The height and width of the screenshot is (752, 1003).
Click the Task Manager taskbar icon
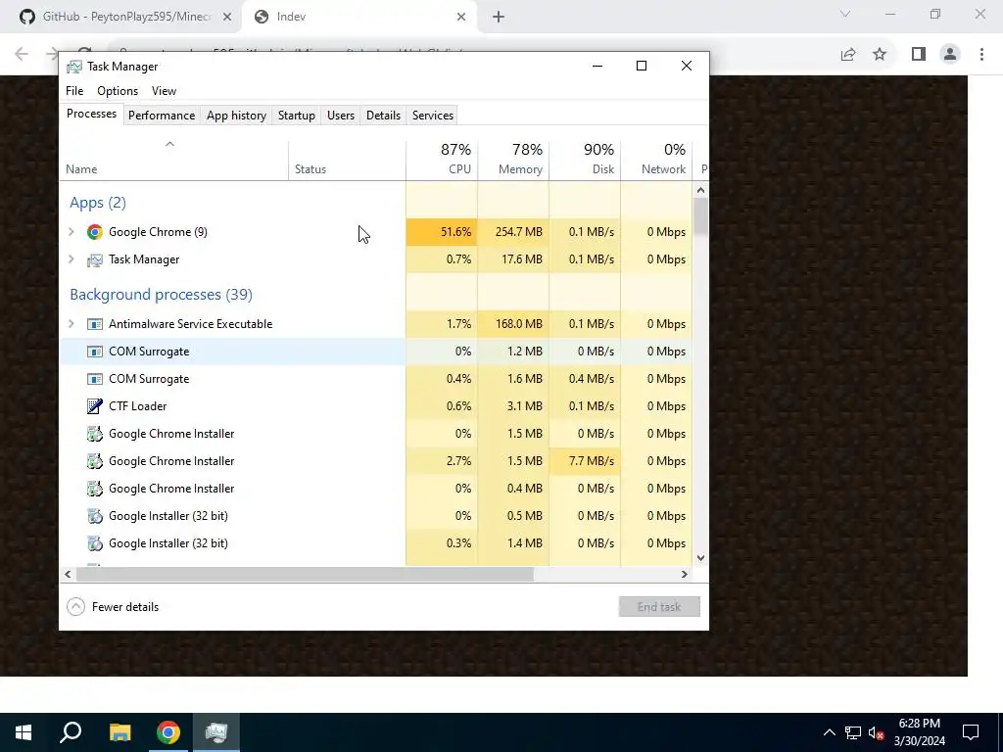(216, 732)
